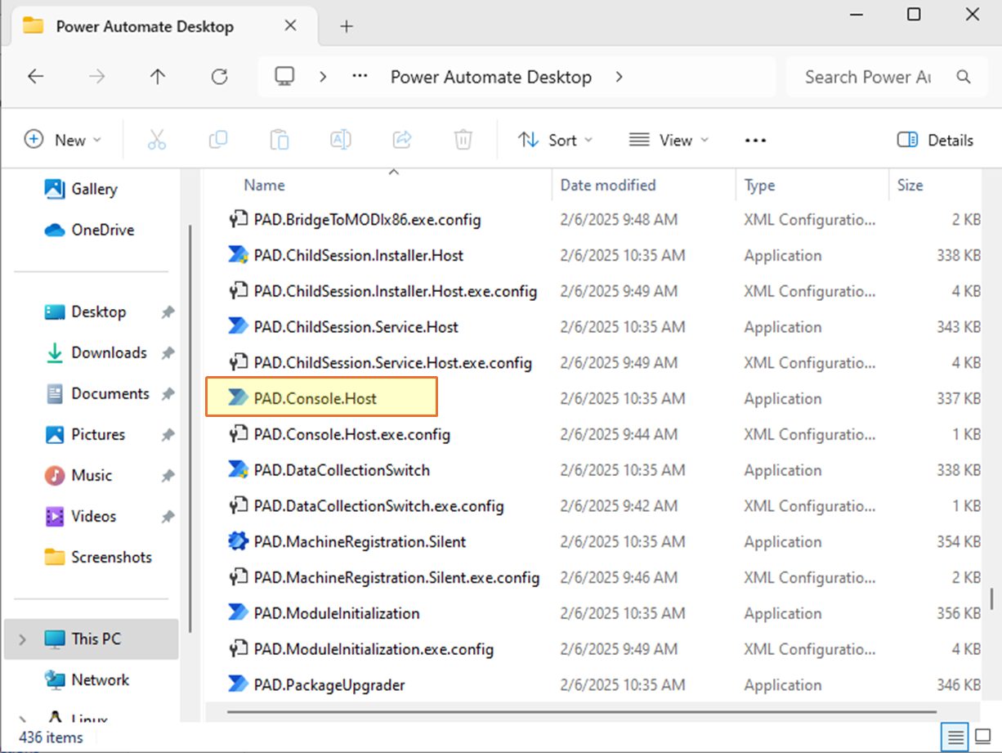
Task: Open the New dropdown menu
Action: pyautogui.click(x=63, y=140)
